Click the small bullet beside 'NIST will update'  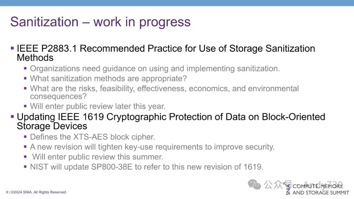point(26,167)
